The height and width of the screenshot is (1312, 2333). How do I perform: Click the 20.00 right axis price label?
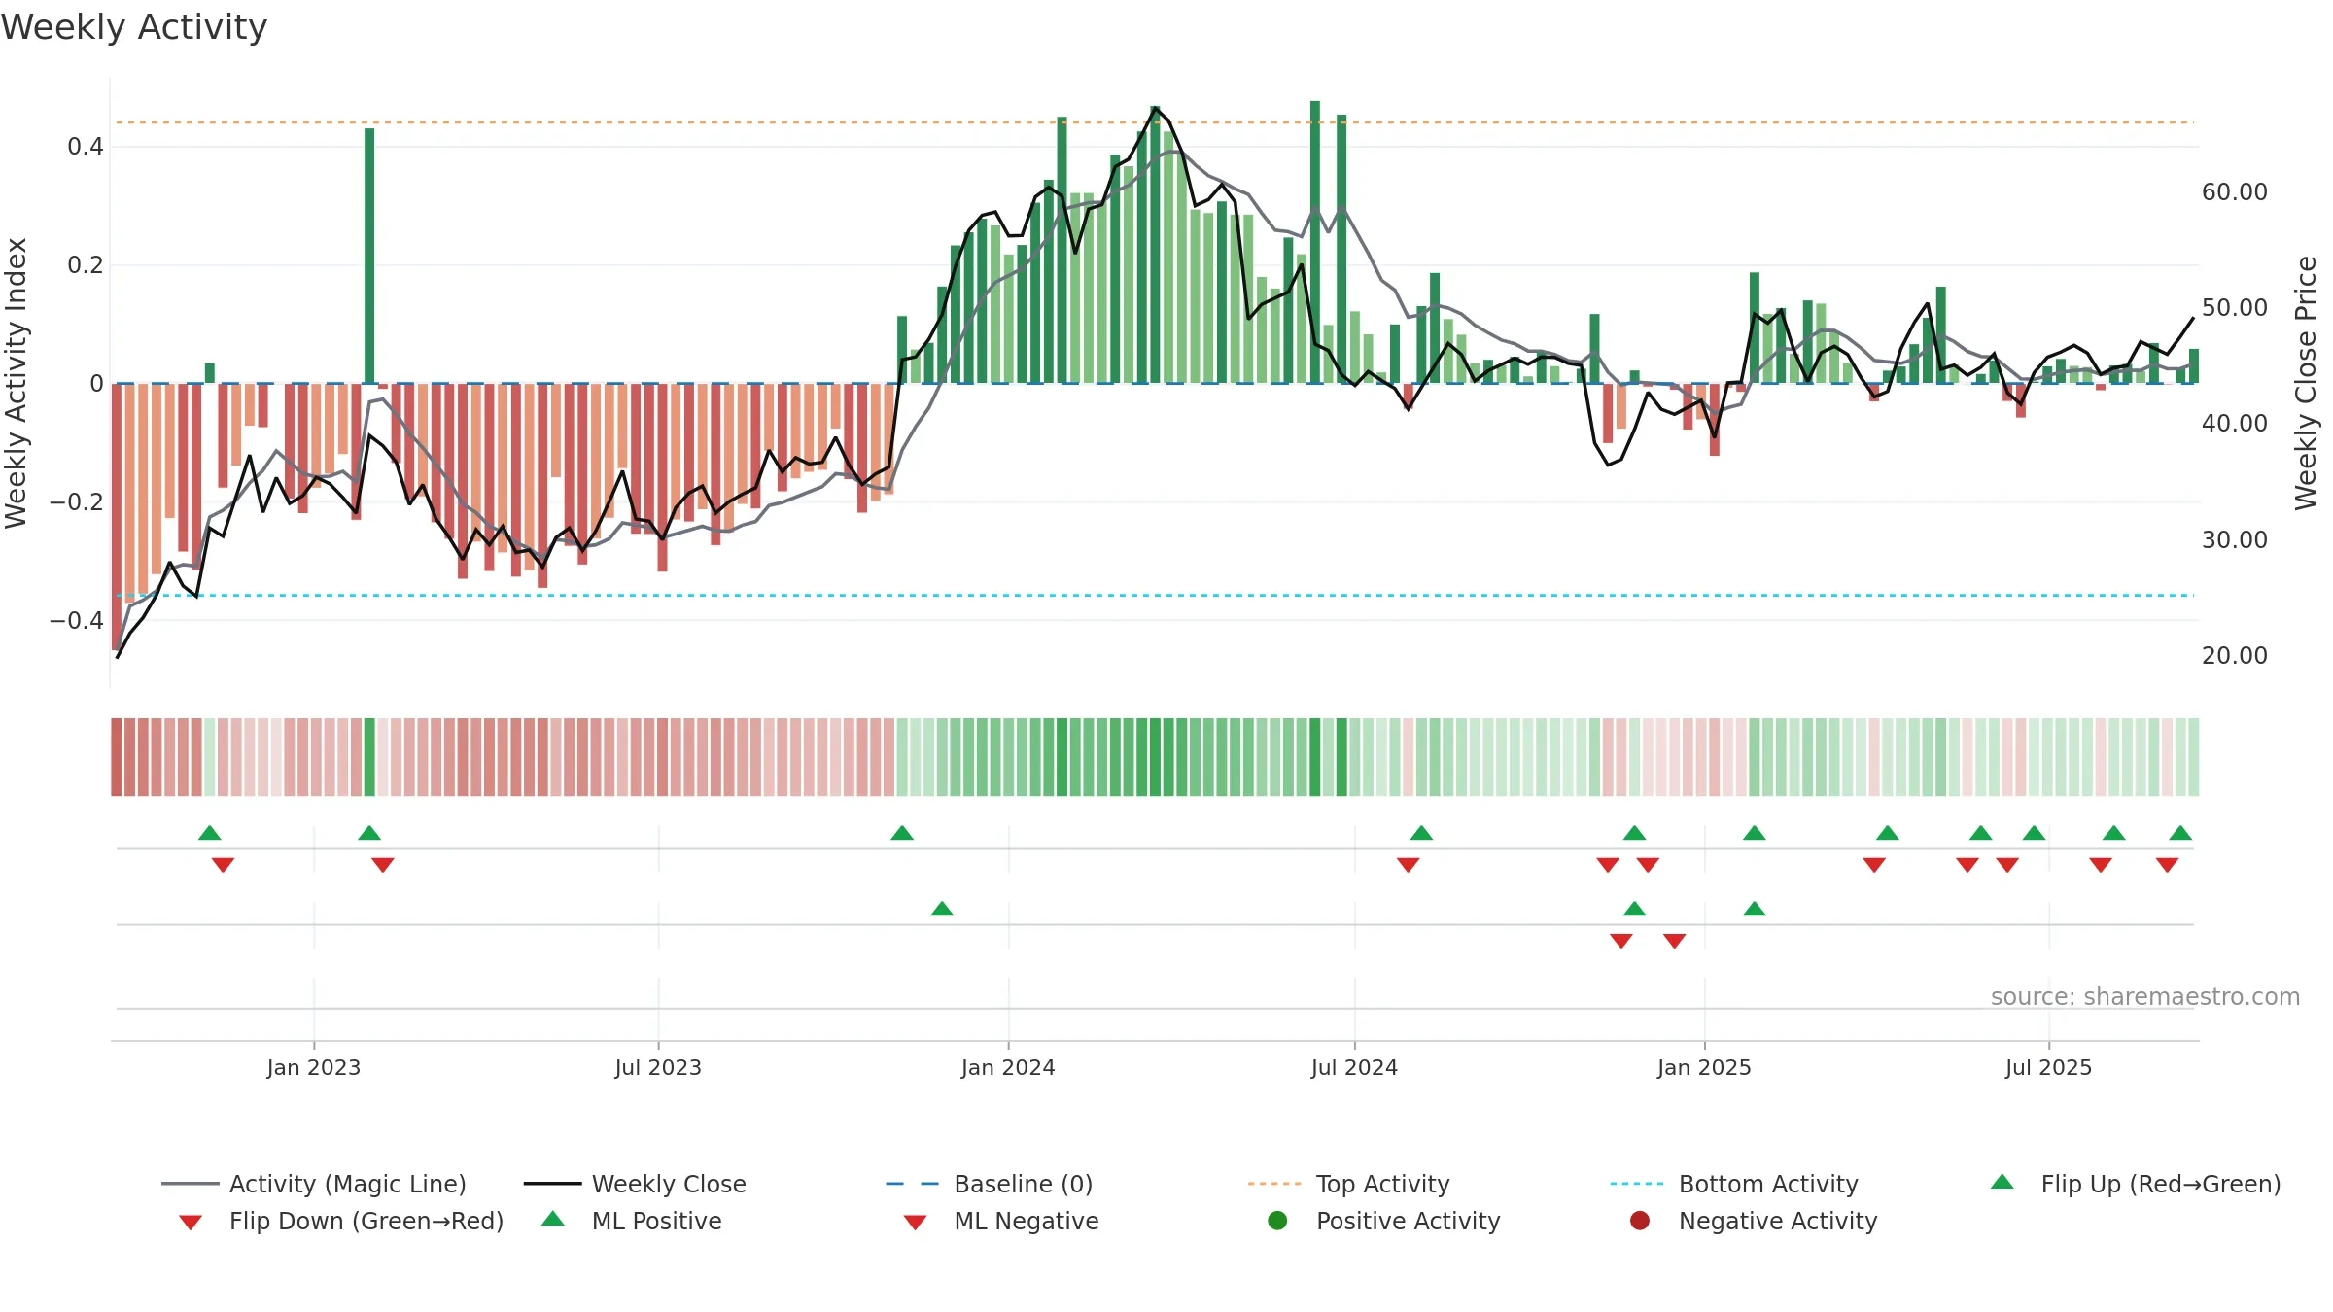(2235, 655)
